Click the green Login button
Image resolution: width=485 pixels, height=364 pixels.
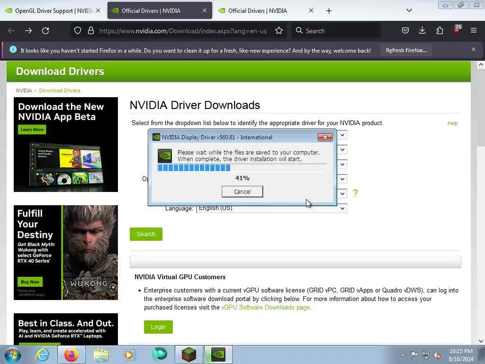point(158,327)
